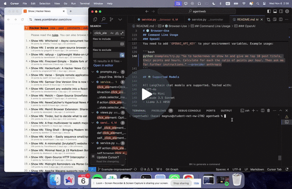Split the terminal
The height and width of the screenshot is (189, 292).
click(x=263, y=111)
